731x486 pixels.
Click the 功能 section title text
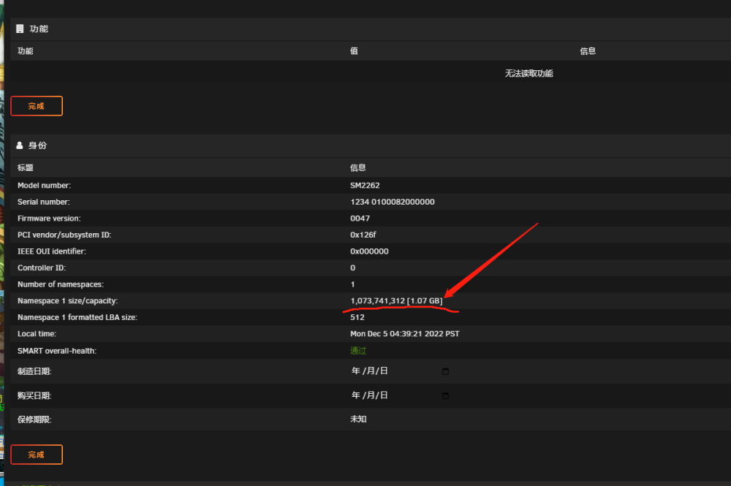[39, 29]
